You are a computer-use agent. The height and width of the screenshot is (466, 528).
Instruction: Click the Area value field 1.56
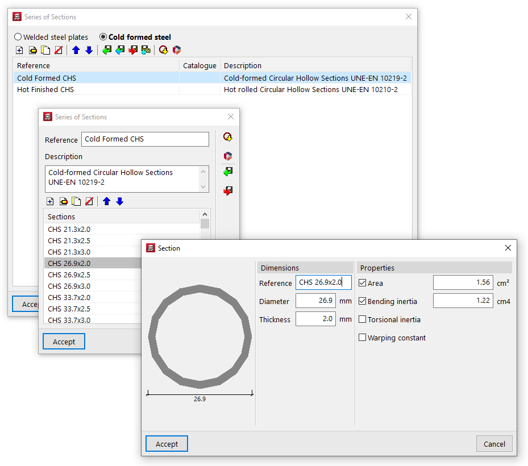[x=463, y=282]
